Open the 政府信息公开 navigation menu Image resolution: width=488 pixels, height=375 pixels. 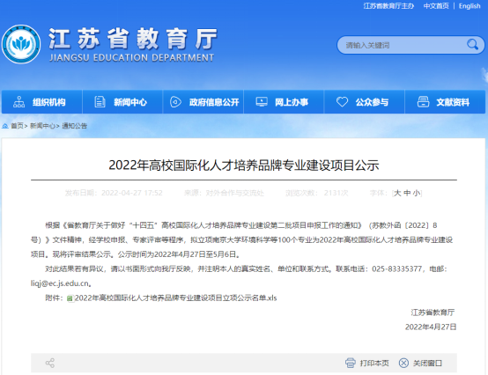click(203, 102)
